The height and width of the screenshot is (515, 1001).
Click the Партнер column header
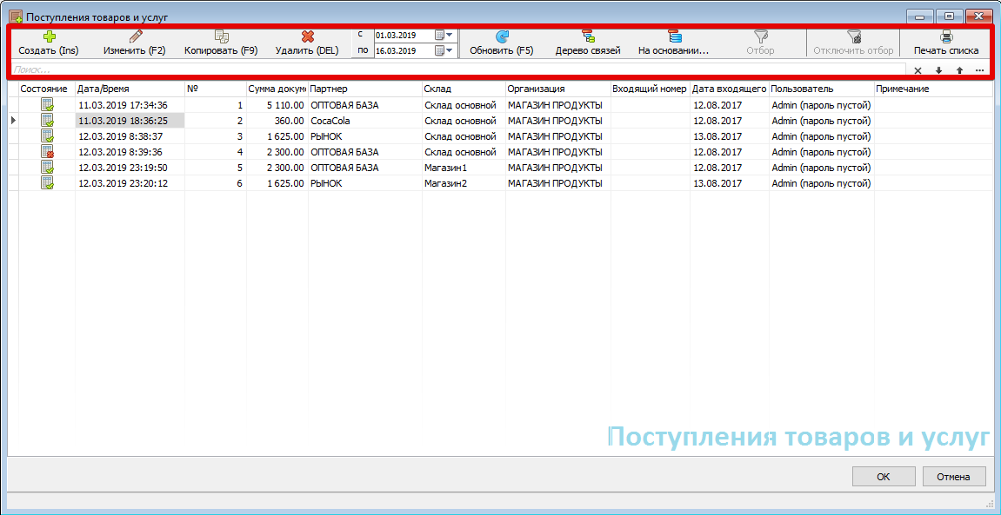click(x=365, y=89)
